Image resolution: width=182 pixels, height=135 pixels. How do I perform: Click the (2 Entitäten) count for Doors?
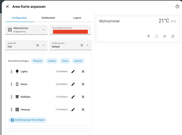tap(61, 84)
